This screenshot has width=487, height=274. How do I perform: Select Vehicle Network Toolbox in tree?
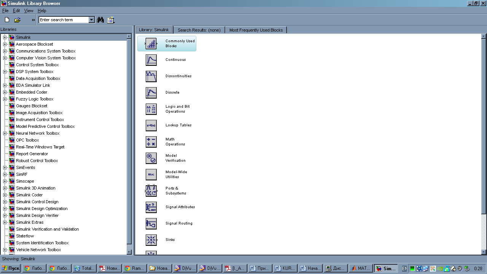tap(38, 250)
